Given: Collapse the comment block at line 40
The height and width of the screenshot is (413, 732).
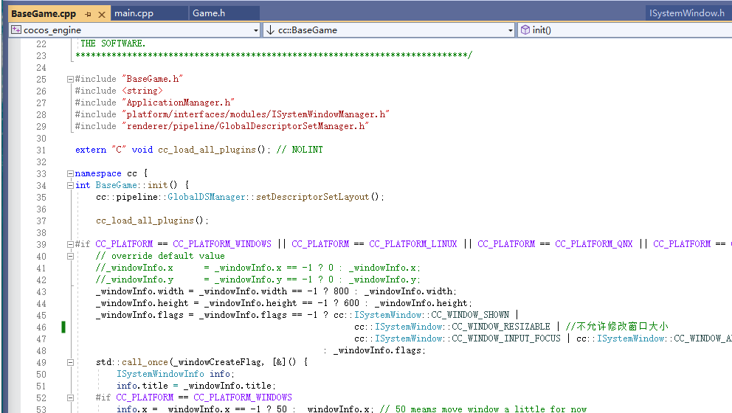Looking at the screenshot, I should [70, 256].
